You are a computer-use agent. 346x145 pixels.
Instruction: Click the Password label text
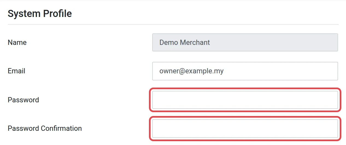(x=23, y=100)
